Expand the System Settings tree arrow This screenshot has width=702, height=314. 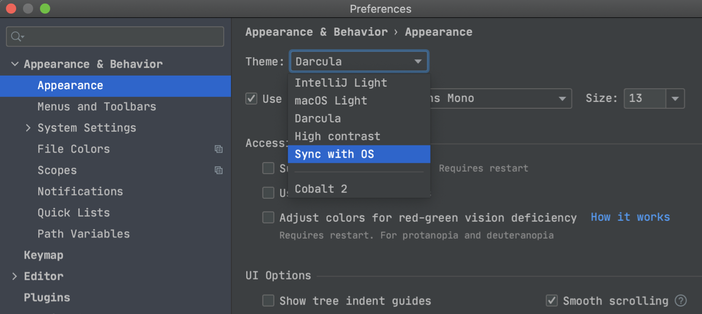coord(28,128)
